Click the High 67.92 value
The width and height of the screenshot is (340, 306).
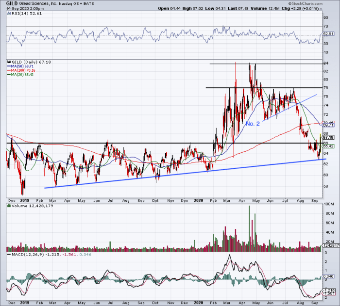point(193,8)
